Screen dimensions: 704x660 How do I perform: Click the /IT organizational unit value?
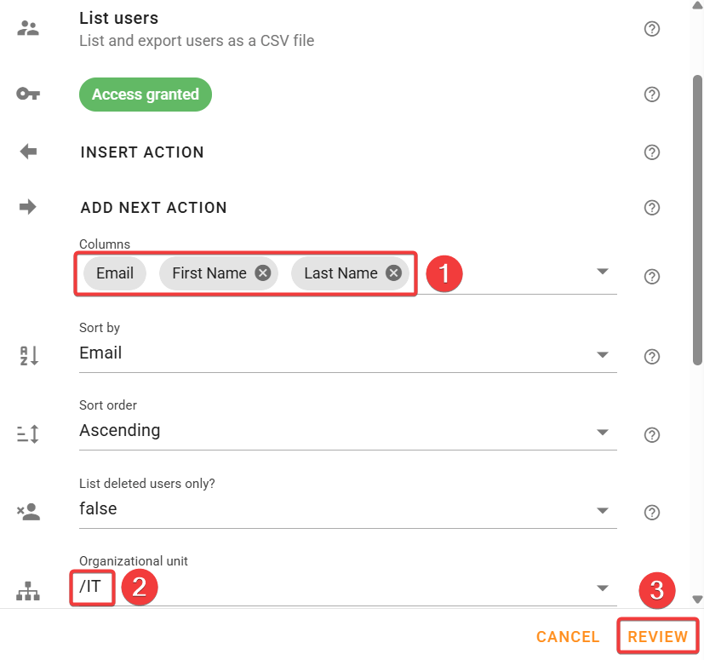pyautogui.click(x=90, y=586)
